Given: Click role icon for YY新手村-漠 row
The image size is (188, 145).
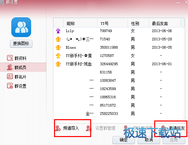Looking at the screenshot, I should (58, 56).
